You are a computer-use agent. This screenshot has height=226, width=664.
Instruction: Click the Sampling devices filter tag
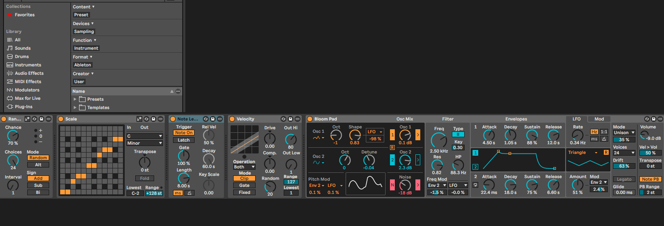(x=84, y=32)
